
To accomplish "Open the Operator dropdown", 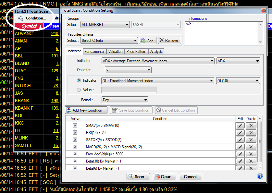I will click(128, 70).
